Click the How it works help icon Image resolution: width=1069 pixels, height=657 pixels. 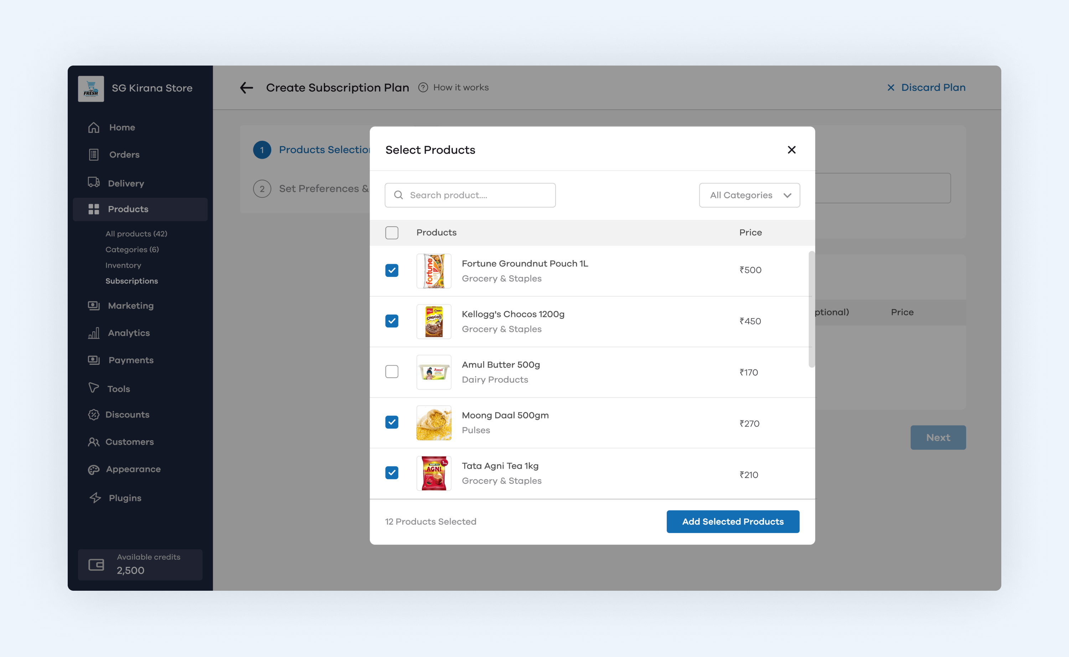click(423, 87)
